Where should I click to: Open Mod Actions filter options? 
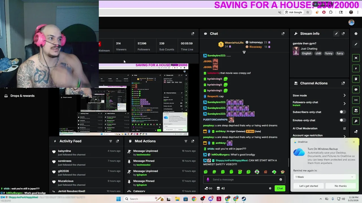(186, 141)
